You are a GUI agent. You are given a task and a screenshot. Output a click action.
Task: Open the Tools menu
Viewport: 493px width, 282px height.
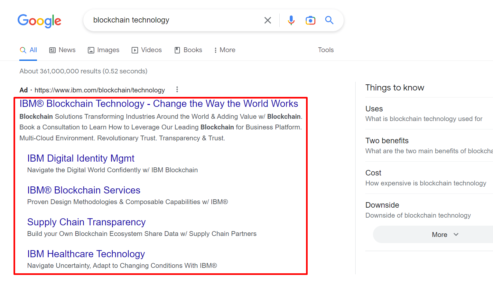coord(326,50)
